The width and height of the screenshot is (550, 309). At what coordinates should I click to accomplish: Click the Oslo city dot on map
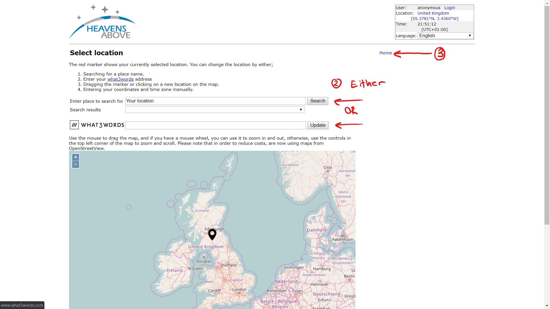(328, 171)
